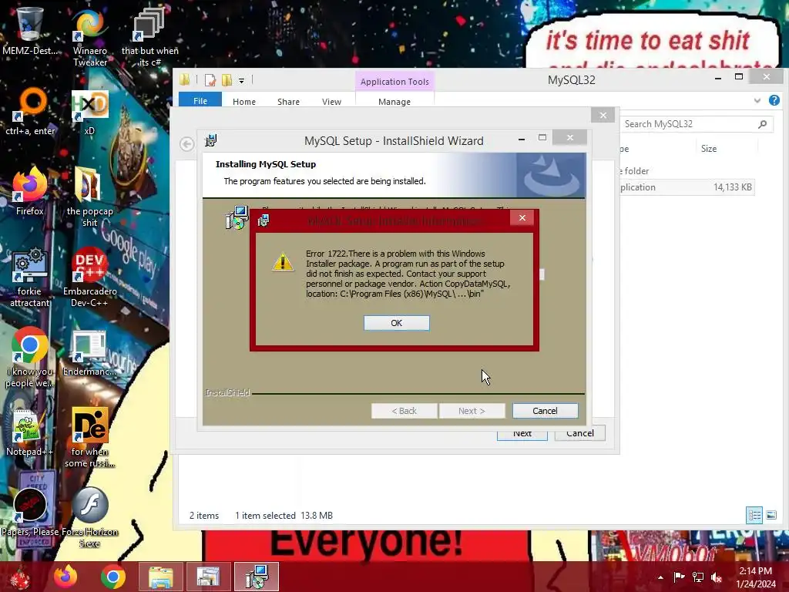Open 'forkie attractant' desktop shortcut
Image resolution: width=789 pixels, height=592 pixels.
30,277
